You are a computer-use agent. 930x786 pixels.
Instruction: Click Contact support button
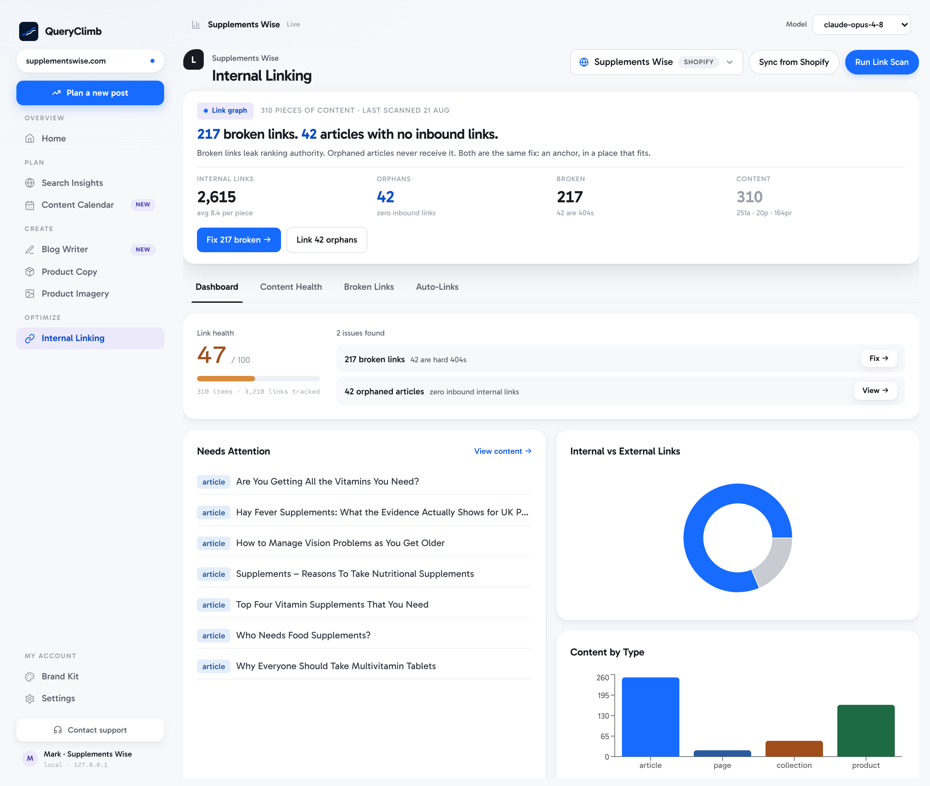tap(90, 730)
